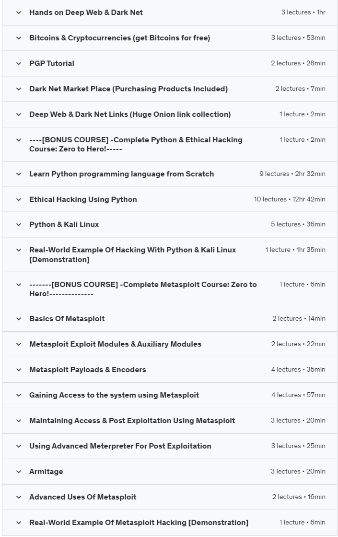Click the '2 lectures • 7min' duration text
This screenshot has width=338, height=537.
301,89
